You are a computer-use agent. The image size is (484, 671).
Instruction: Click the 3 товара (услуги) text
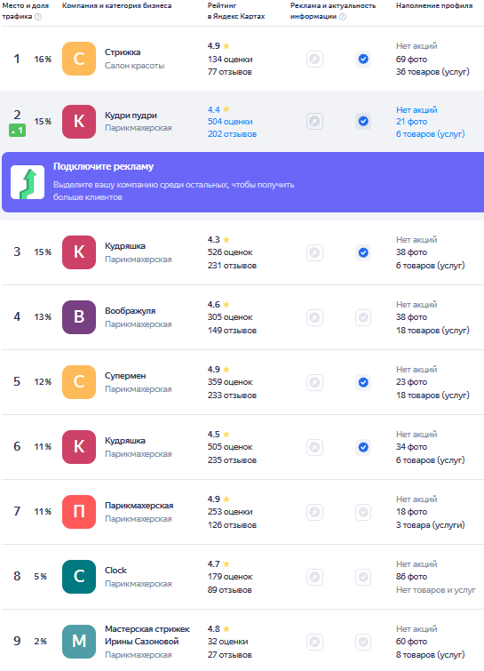(x=430, y=525)
